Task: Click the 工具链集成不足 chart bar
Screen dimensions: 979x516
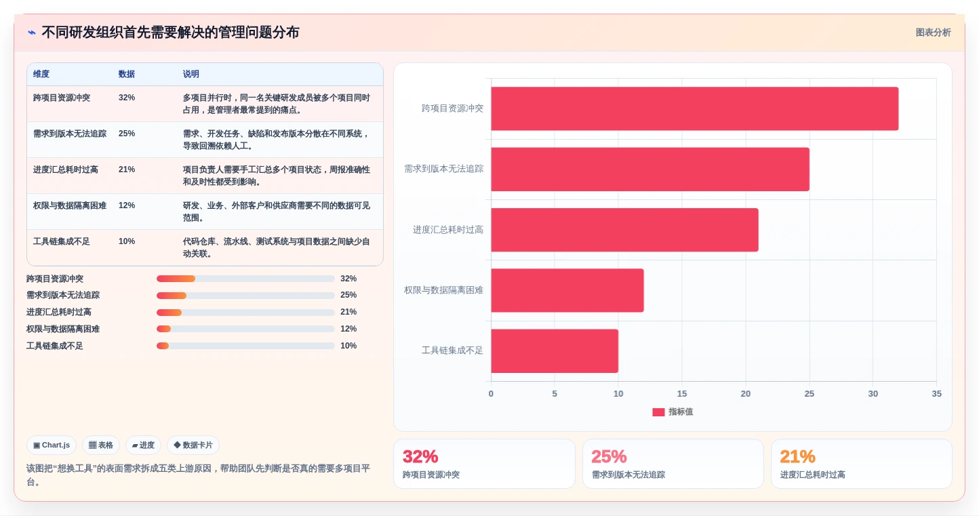Action: [x=555, y=351]
